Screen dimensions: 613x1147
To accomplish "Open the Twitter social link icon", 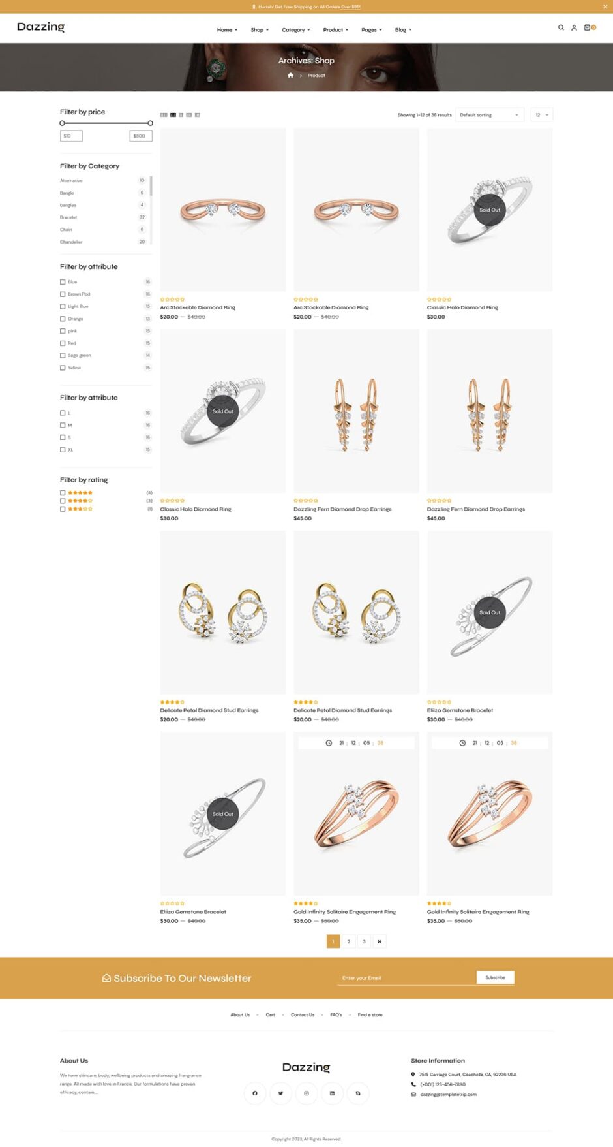I will pyautogui.click(x=280, y=1093).
